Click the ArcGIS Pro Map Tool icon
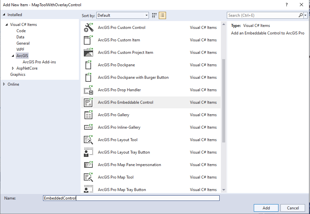 click(x=88, y=177)
